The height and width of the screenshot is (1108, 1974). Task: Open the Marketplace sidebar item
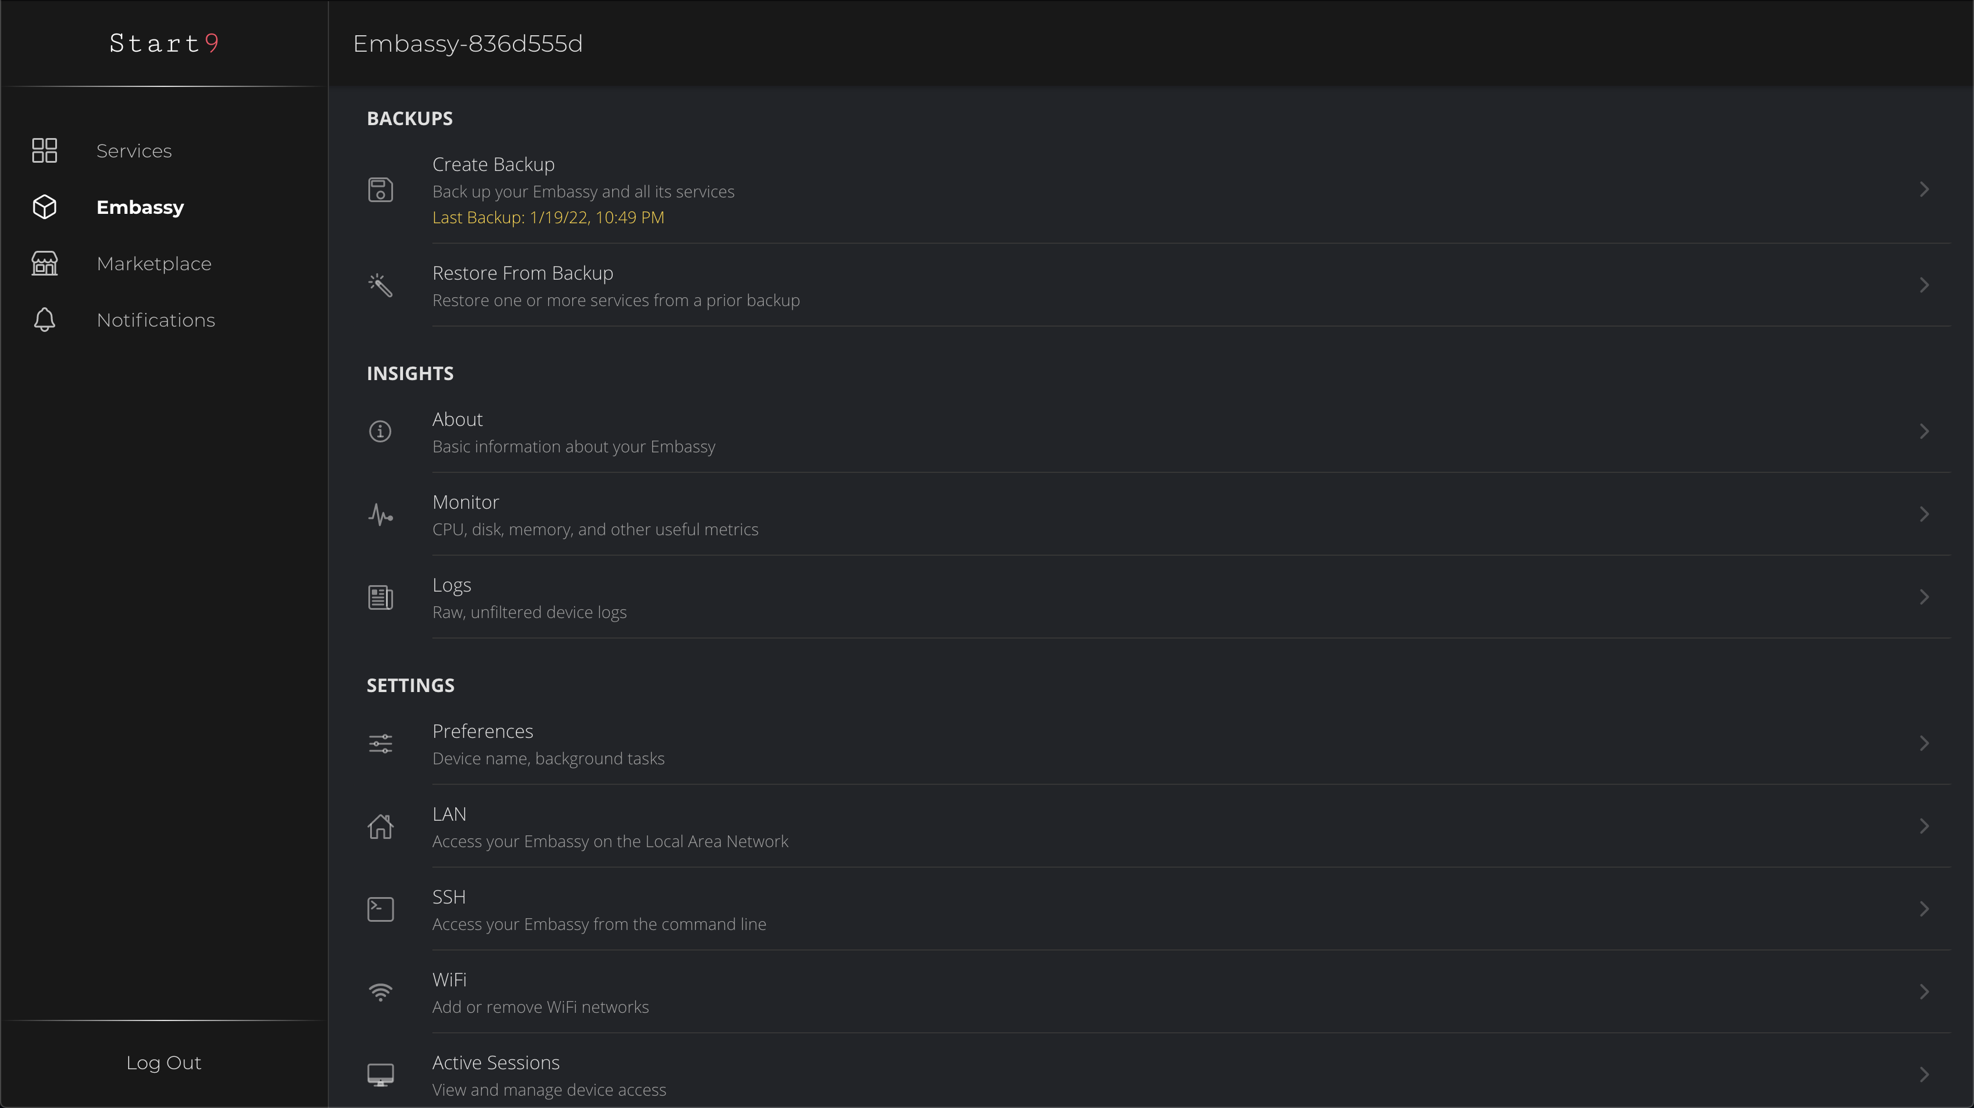154,264
